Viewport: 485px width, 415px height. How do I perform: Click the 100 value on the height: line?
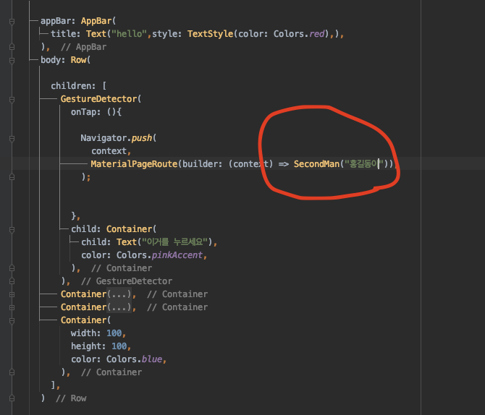119,346
